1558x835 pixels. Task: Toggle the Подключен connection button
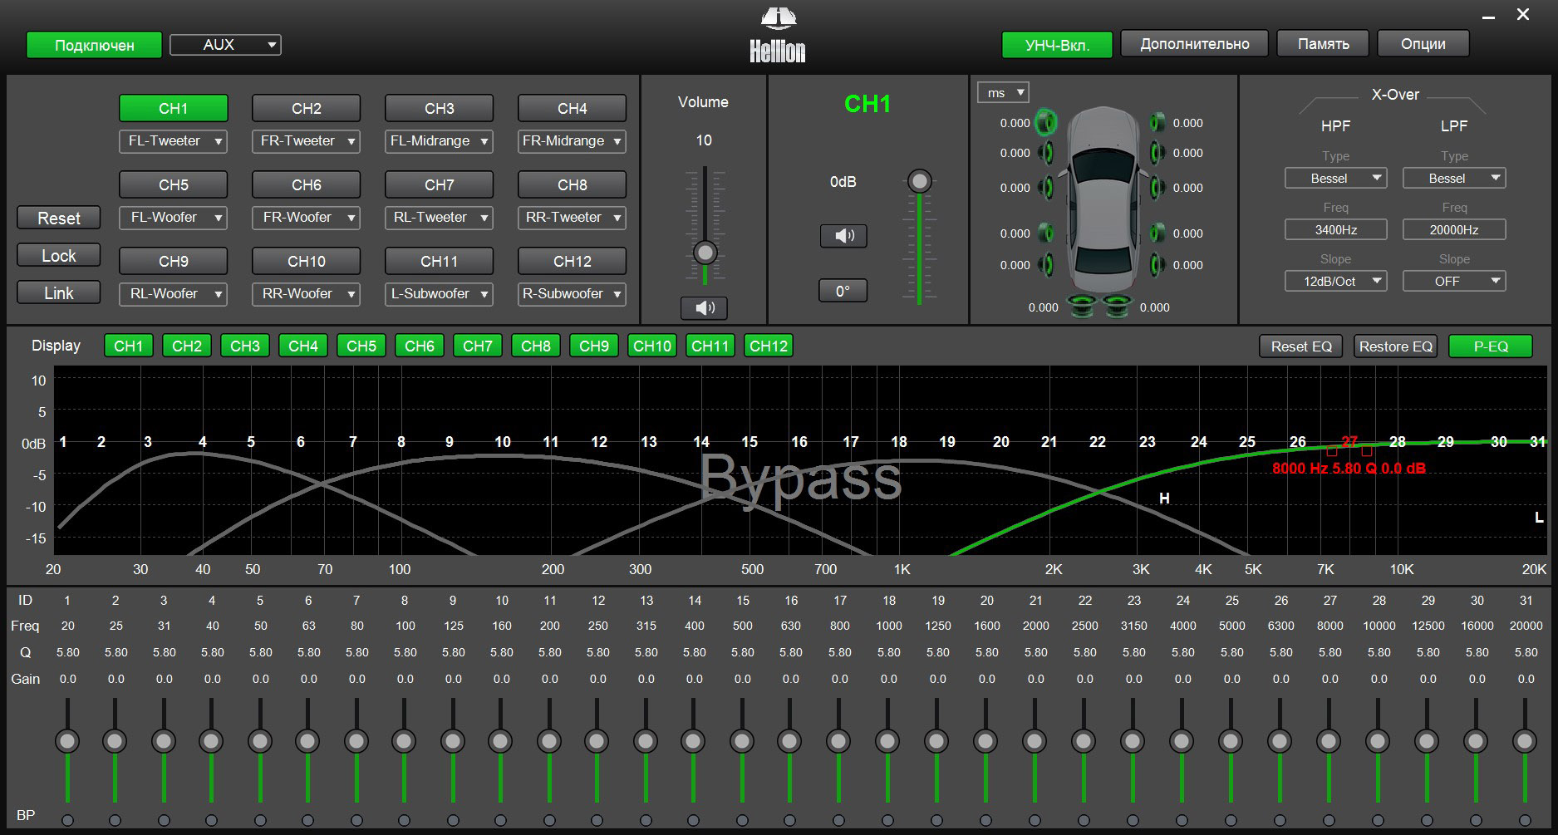94,45
